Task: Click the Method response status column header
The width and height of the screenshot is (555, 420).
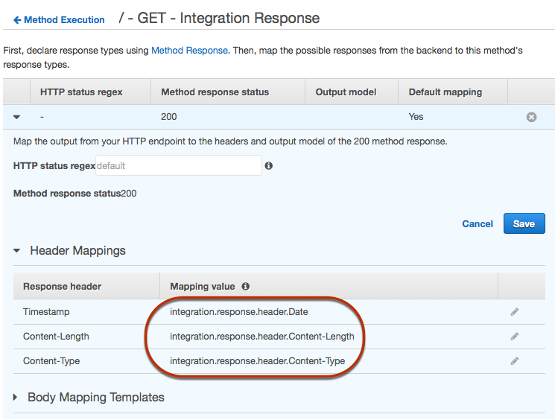Action: [215, 92]
